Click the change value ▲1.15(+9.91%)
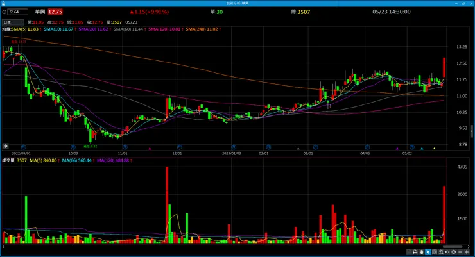 [x=150, y=12]
